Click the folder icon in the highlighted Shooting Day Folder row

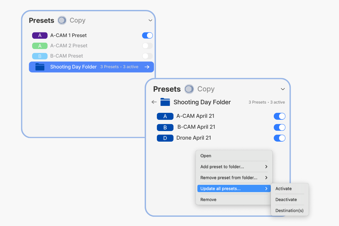click(x=40, y=67)
